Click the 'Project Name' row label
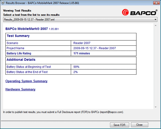This screenshot has width=161, height=129. [x=15, y=48]
